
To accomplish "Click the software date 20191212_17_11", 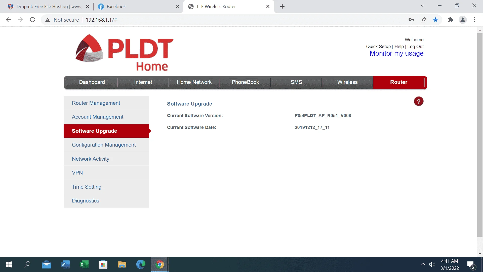I will click(x=312, y=127).
